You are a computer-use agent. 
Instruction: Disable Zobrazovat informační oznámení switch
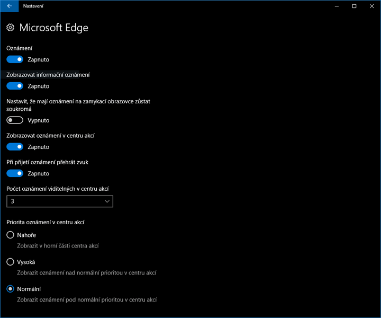click(x=15, y=86)
